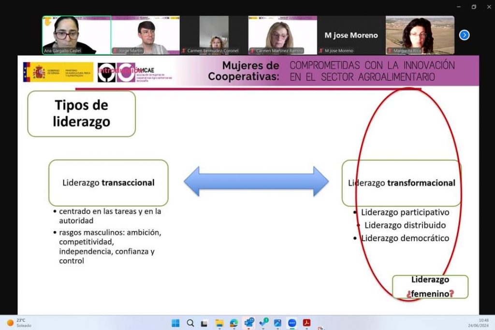Open the Photos app icon
Screen dimensions: 495x330
point(277,323)
